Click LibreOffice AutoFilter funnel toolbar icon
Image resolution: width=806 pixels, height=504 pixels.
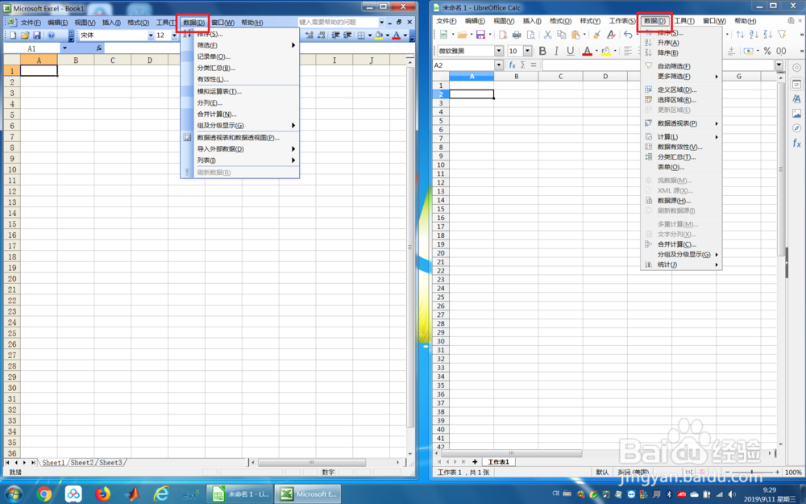(x=782, y=35)
